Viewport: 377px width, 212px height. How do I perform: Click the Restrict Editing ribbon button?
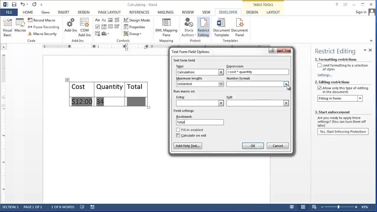coord(203,27)
